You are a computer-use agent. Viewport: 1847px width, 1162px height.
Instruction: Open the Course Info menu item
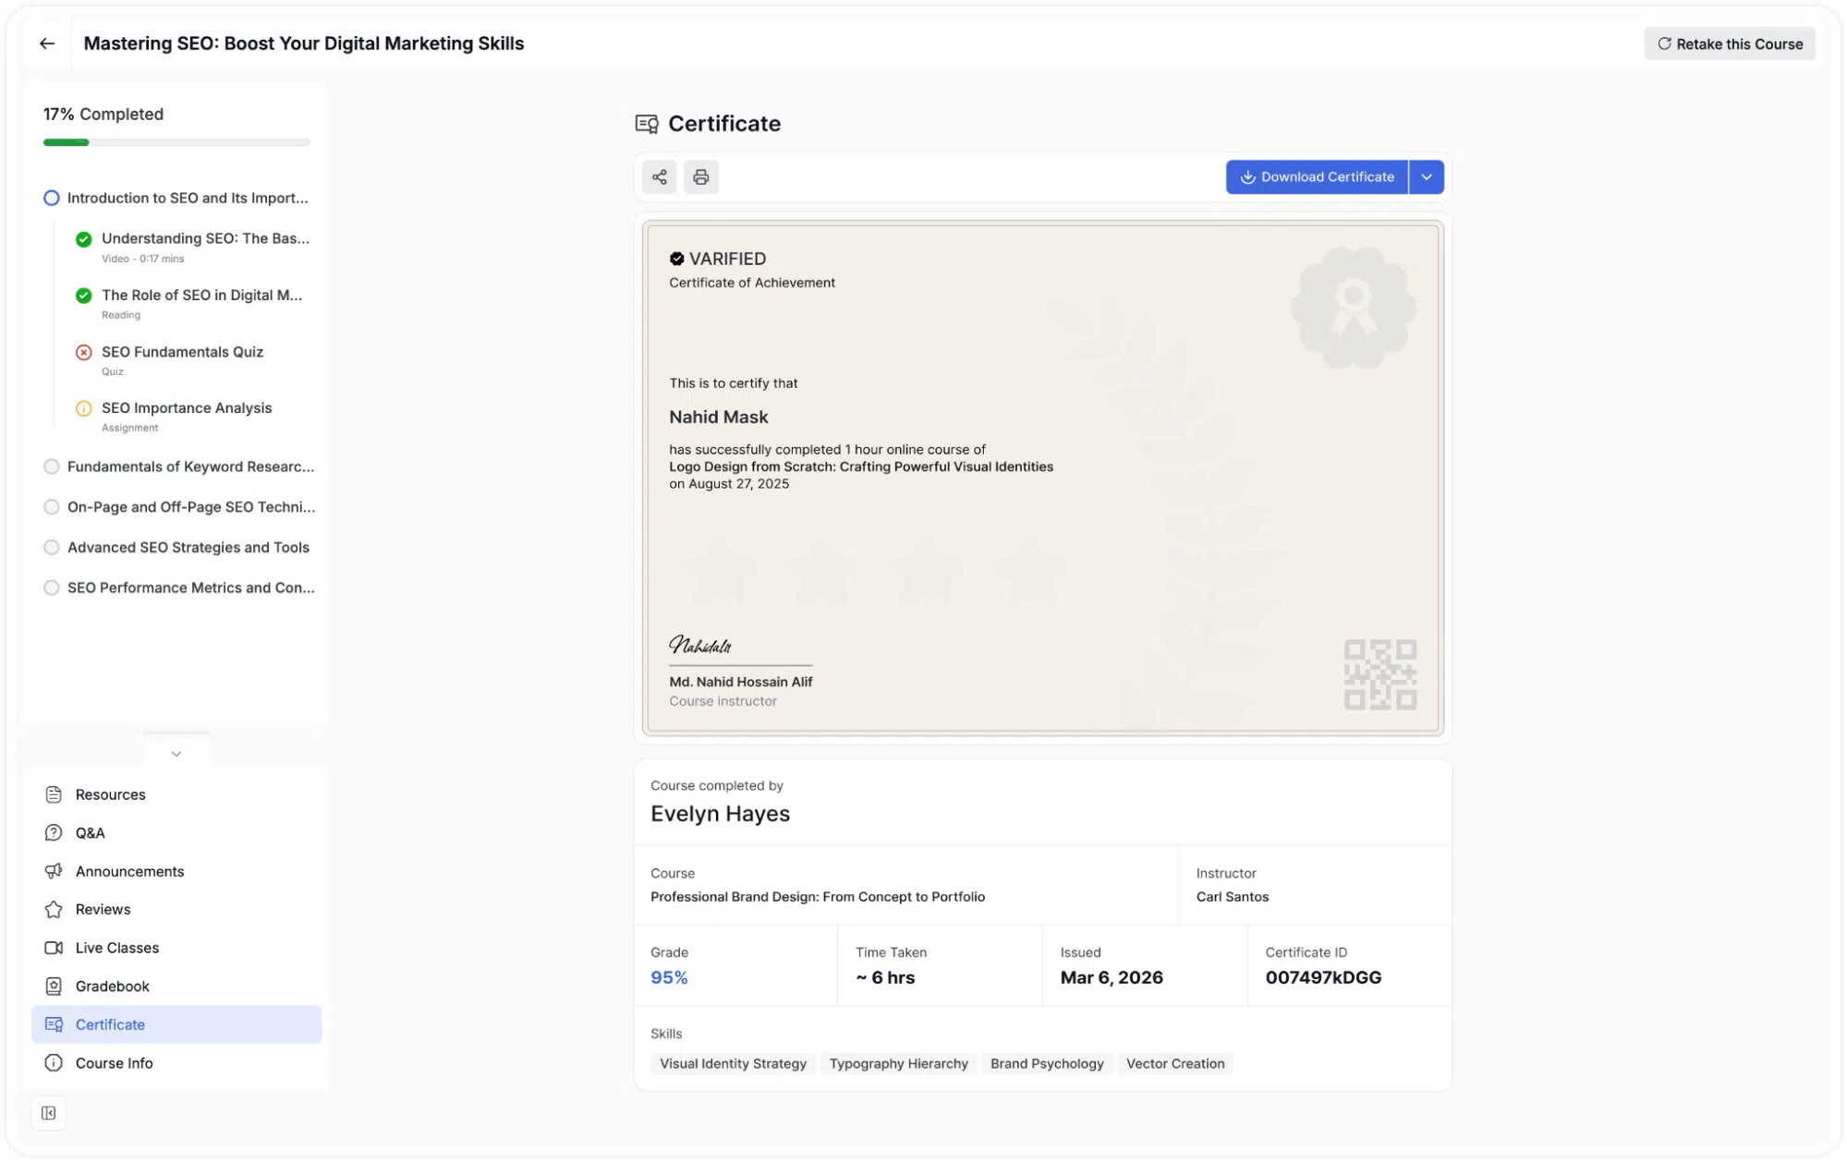click(x=176, y=1062)
